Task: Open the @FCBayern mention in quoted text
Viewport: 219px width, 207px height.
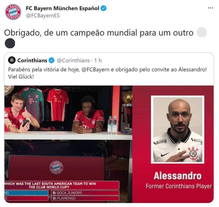Action: (x=95, y=69)
